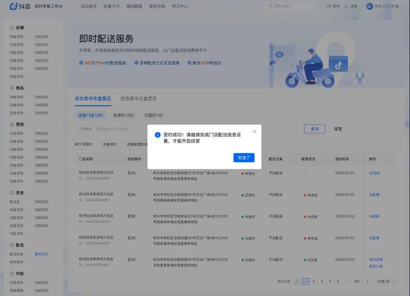The height and width of the screenshot is (296, 410).
Task: Go to page 1
Action: click(305, 281)
